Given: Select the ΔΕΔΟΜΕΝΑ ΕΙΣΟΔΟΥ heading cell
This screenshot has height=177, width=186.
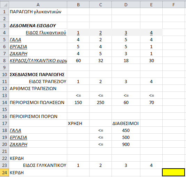Looking at the screenshot, I should coord(38,25).
